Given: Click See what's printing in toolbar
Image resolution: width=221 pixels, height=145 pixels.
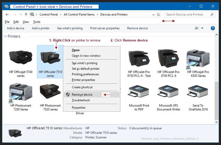Looking at the screenshot, I should point(70,28).
